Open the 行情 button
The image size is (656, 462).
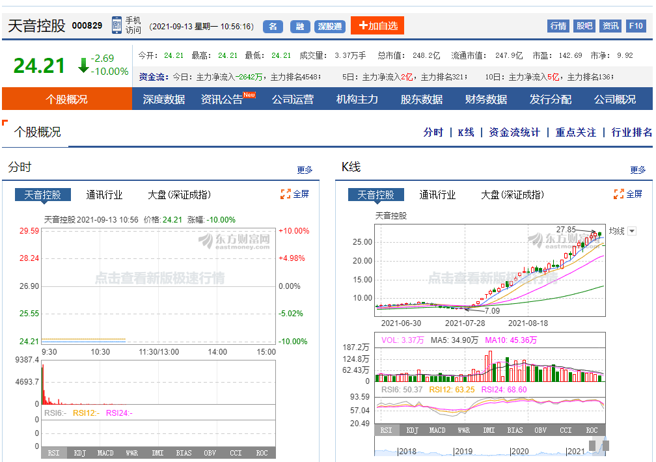(x=558, y=26)
